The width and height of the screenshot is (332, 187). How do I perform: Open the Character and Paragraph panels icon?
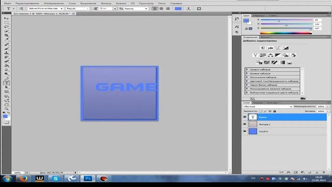coord(199,8)
